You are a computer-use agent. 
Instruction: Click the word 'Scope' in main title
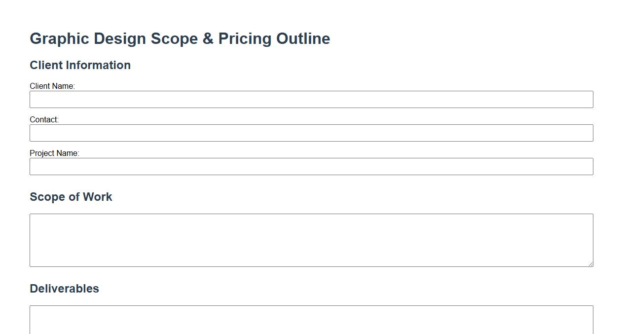click(174, 38)
